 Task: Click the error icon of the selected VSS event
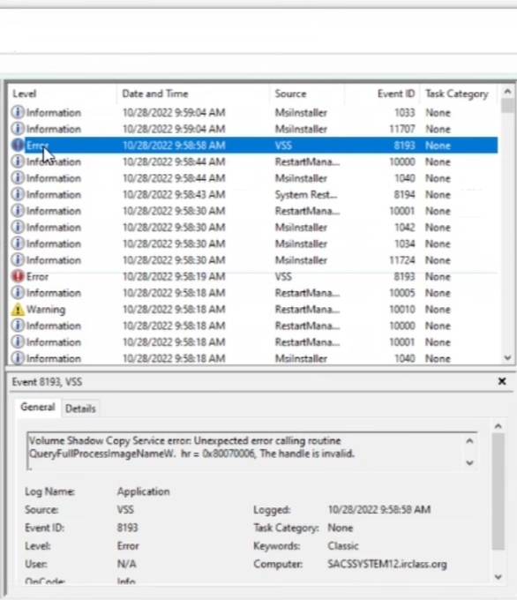tap(18, 145)
